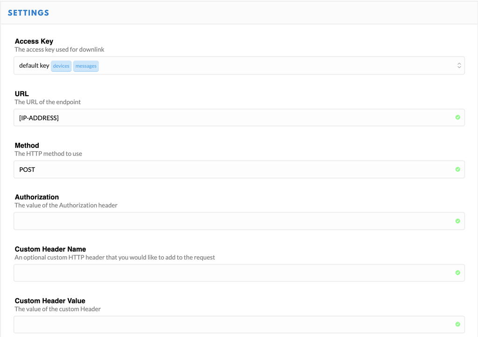The height and width of the screenshot is (337, 478).
Task: Click the green validation checkmark in URL field
Action: [x=457, y=118]
